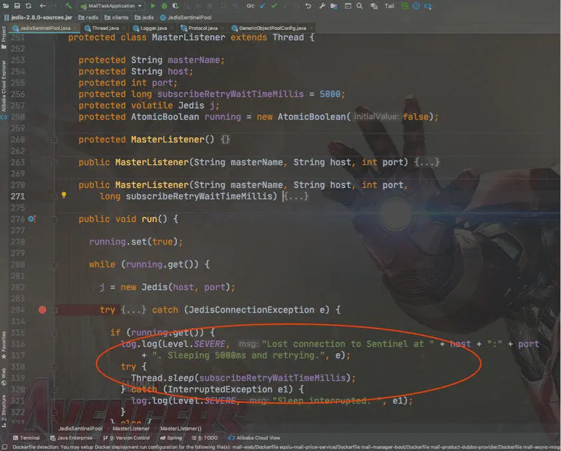Open the Terminal tool window

27,438
